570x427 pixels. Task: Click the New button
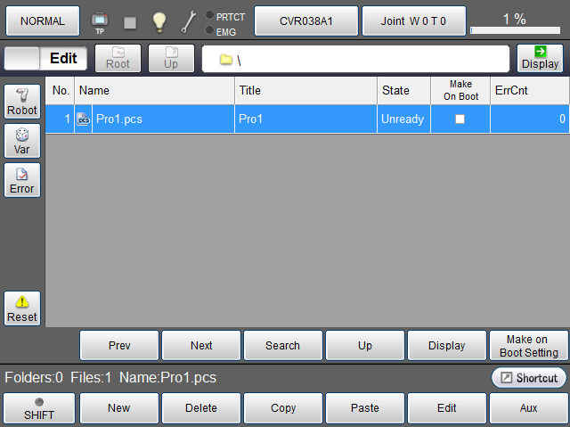(x=118, y=408)
